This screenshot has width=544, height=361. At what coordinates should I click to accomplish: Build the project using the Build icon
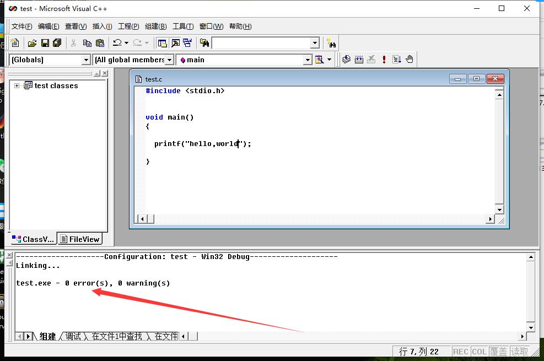(359, 59)
